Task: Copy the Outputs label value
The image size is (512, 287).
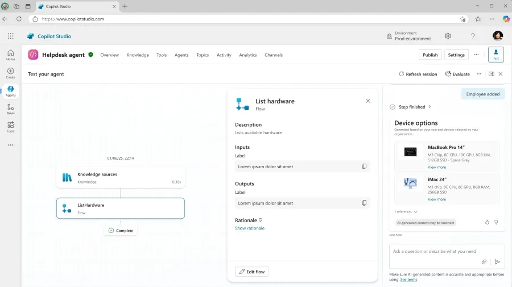Action: 364,203
